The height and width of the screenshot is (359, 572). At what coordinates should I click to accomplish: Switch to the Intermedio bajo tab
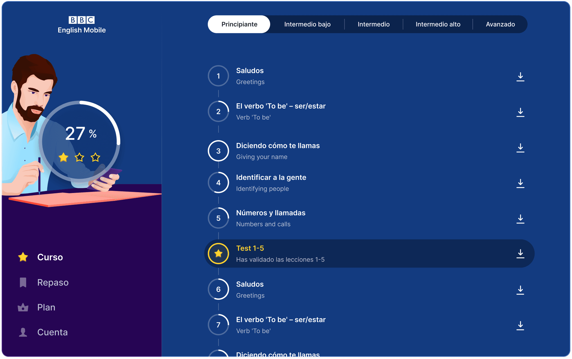click(x=307, y=24)
